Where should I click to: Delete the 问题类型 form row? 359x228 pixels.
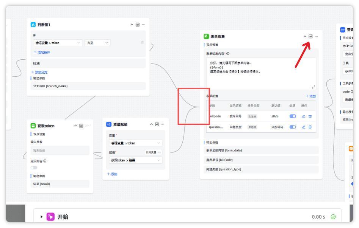tap(310, 127)
